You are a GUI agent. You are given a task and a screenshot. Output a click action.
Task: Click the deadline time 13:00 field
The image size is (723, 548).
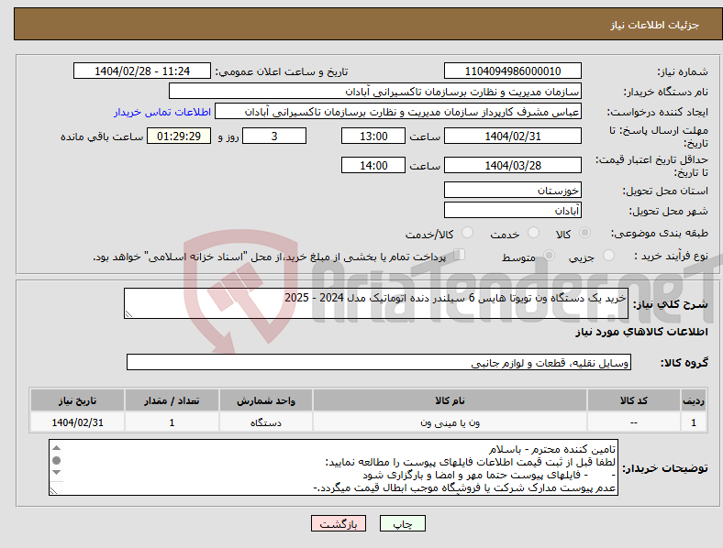point(373,137)
